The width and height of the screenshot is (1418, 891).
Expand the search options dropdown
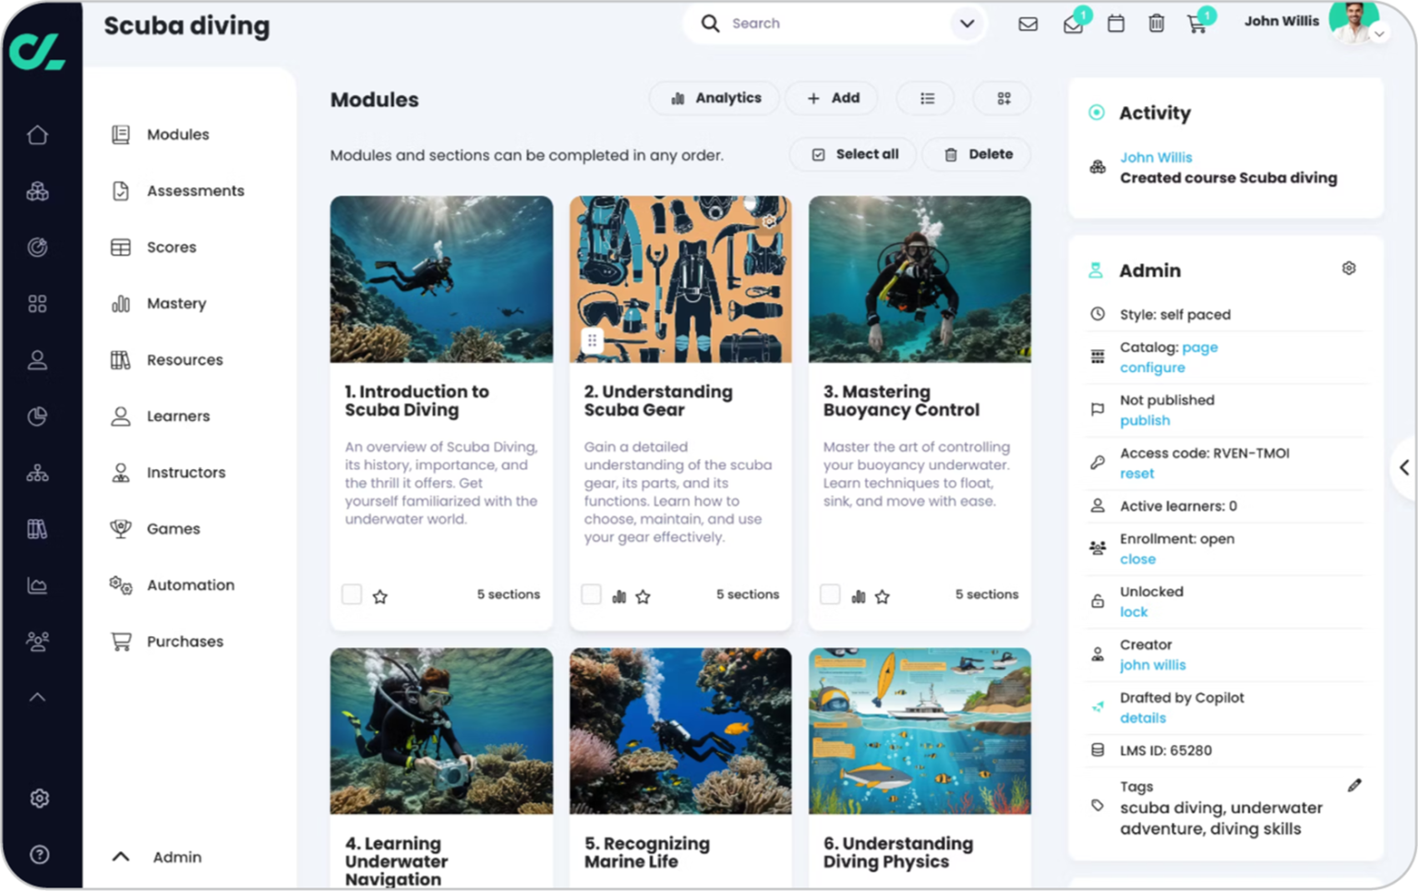coord(967,23)
